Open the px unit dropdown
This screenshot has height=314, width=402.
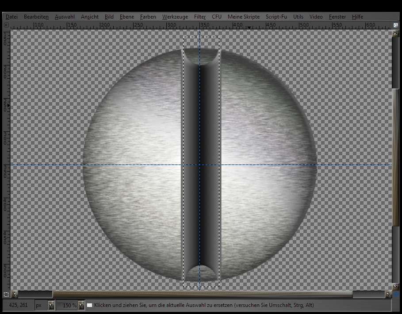click(51, 305)
